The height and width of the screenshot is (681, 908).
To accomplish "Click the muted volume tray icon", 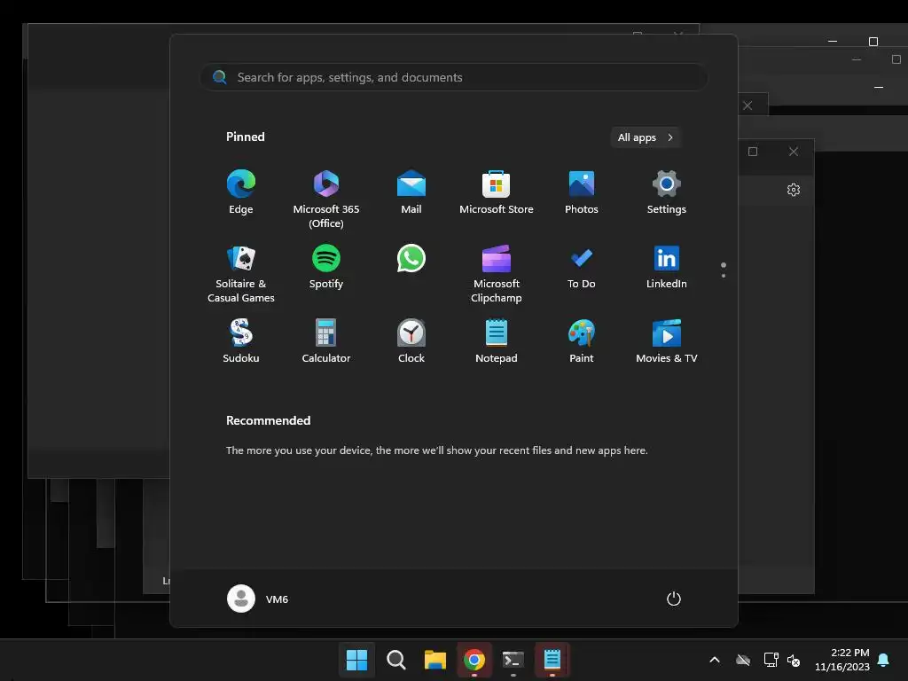I will click(x=794, y=660).
